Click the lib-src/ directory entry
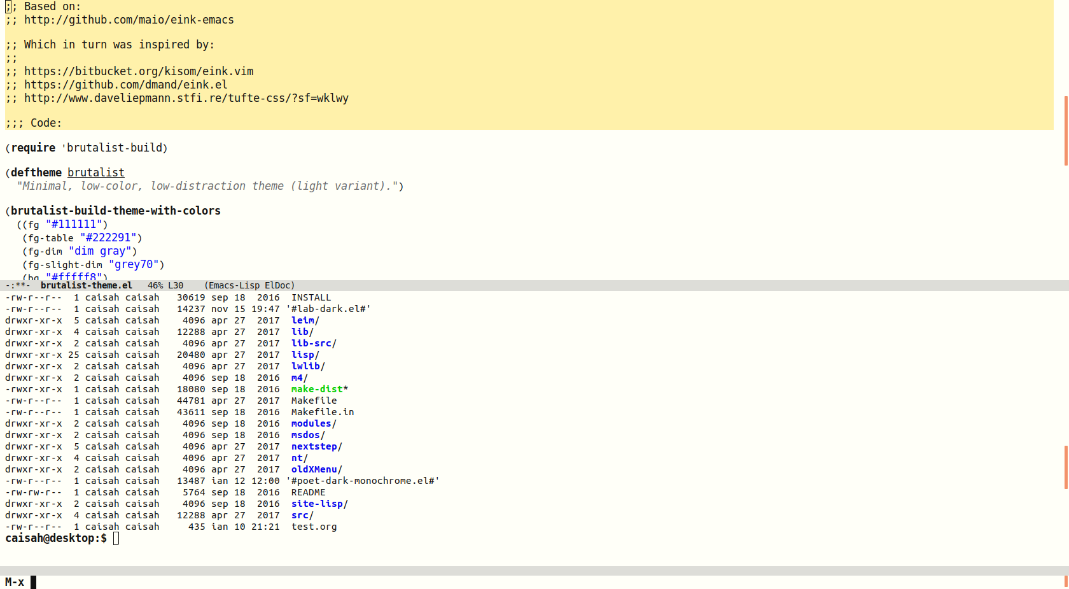 click(313, 343)
